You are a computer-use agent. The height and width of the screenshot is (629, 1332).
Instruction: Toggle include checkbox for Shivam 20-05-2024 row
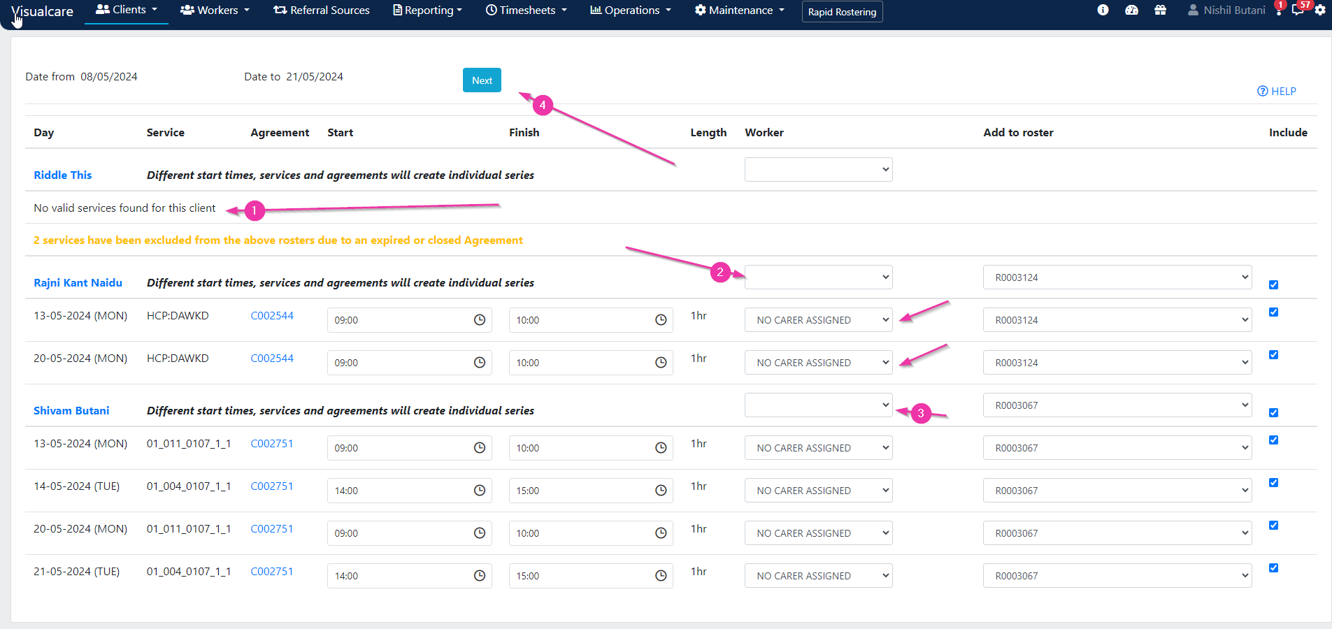1273,526
